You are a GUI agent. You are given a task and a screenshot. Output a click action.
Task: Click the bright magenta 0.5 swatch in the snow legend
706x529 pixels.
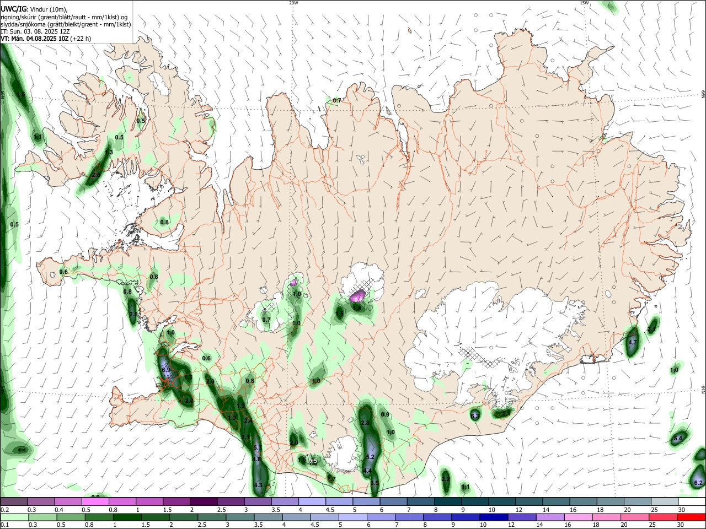click(95, 502)
